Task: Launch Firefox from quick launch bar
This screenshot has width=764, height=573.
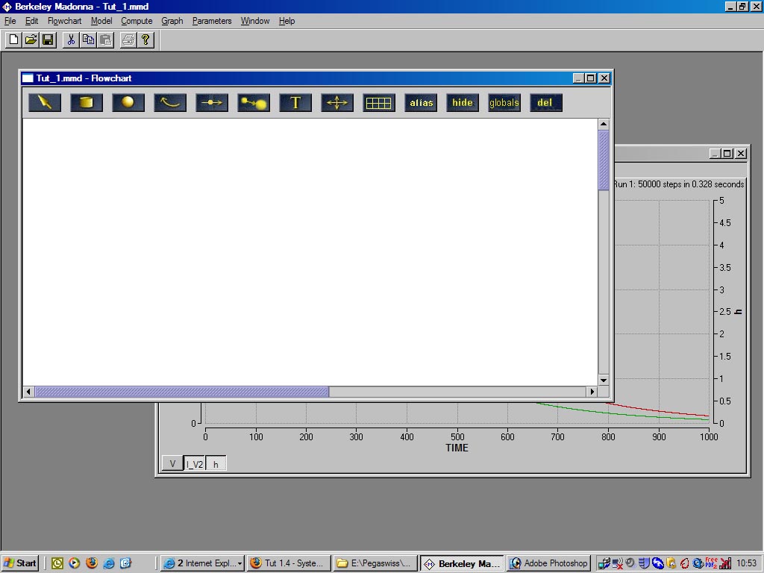Action: [x=91, y=563]
